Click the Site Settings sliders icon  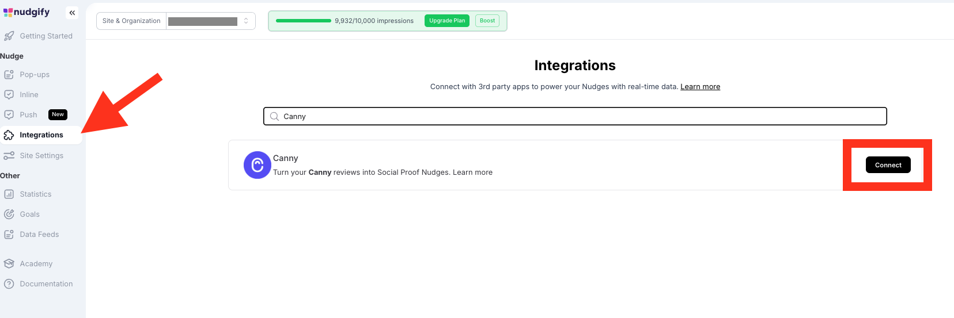coord(9,156)
